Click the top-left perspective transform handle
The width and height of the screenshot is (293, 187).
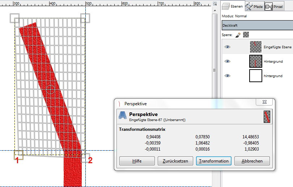point(14,18)
